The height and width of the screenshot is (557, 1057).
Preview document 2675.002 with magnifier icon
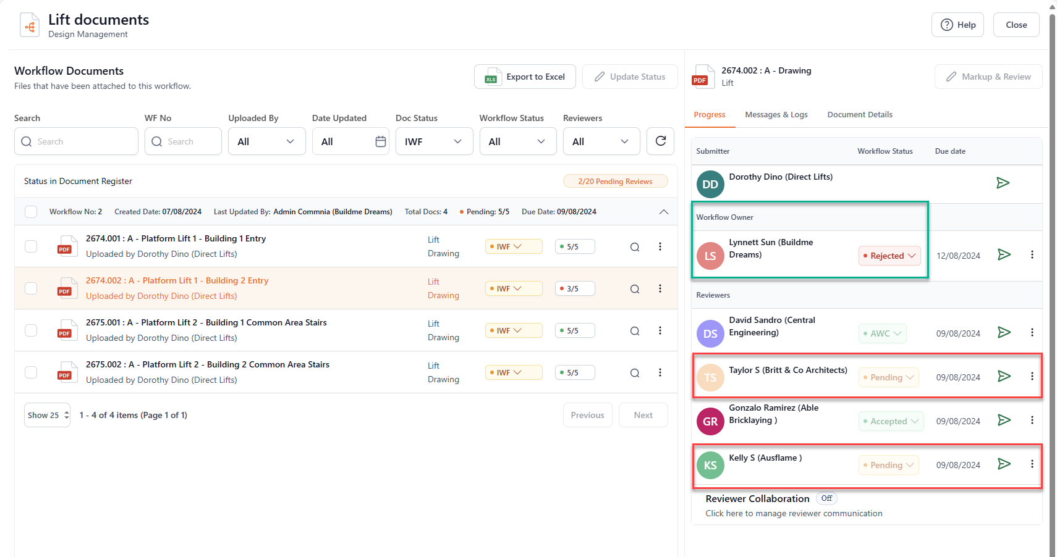[635, 373]
